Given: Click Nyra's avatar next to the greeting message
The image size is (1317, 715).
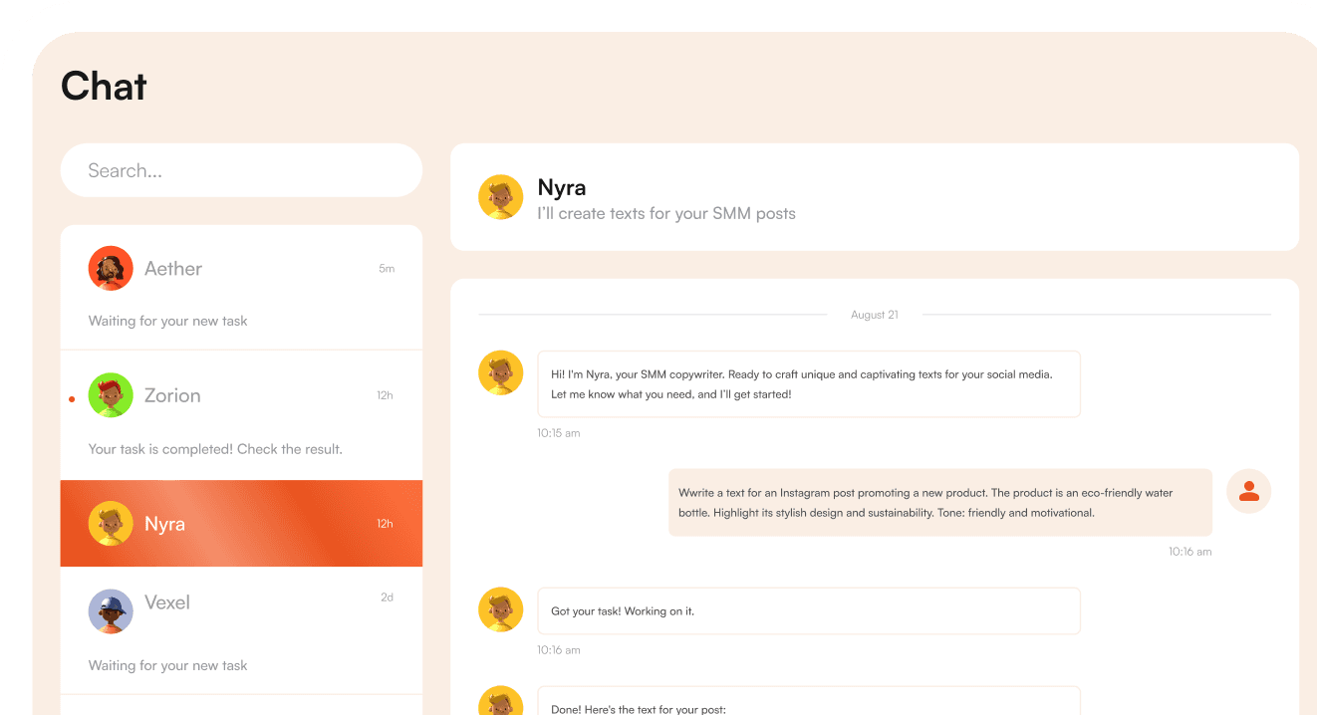Looking at the screenshot, I should [501, 373].
